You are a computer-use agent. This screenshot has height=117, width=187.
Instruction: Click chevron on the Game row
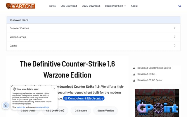coord(175,46)
